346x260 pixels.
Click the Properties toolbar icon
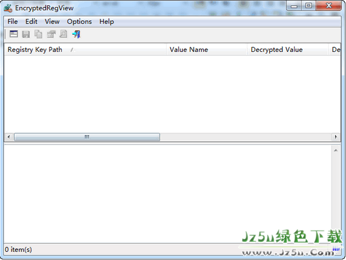point(51,34)
